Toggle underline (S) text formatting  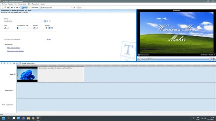click(50, 21)
